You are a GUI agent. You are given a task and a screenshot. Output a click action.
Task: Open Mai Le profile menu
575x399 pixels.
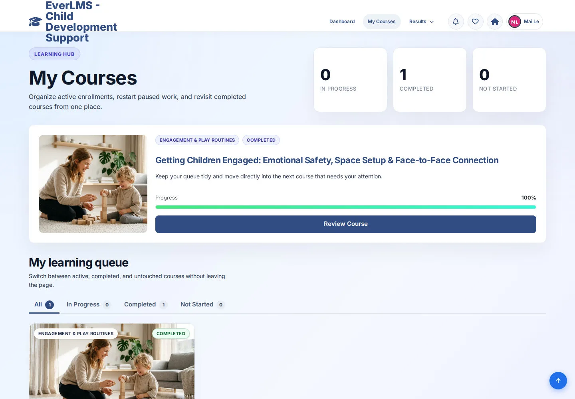(x=525, y=22)
